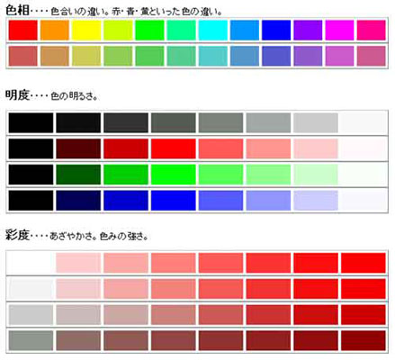Choose the dark maroon swatch in red brightness row
395x360 pixels.
point(78,148)
